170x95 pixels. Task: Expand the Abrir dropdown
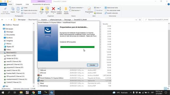point(97,8)
